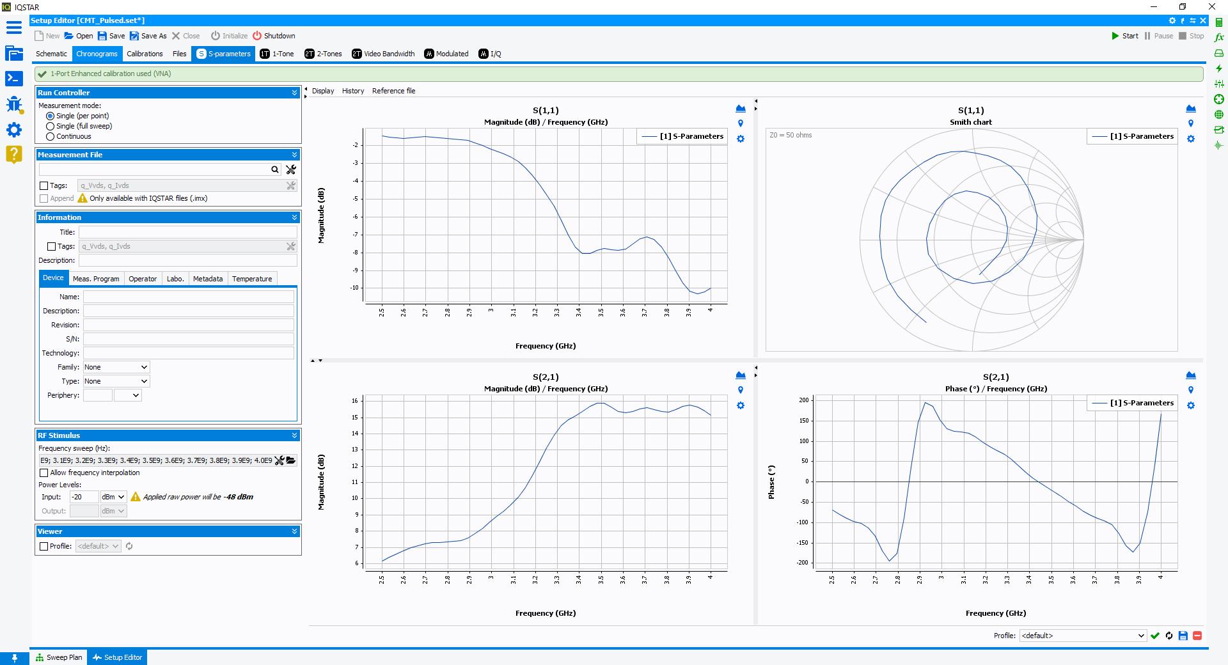Collapse the Measurement File panel
Image resolution: width=1228 pixels, height=665 pixels.
tap(295, 155)
